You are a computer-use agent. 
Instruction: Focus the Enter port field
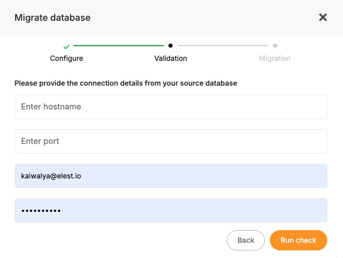(x=170, y=141)
